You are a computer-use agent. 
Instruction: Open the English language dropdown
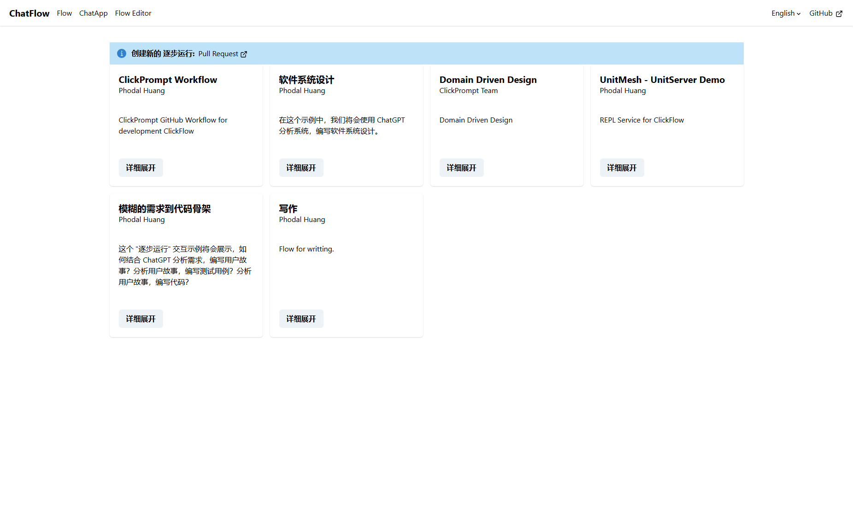pos(786,13)
